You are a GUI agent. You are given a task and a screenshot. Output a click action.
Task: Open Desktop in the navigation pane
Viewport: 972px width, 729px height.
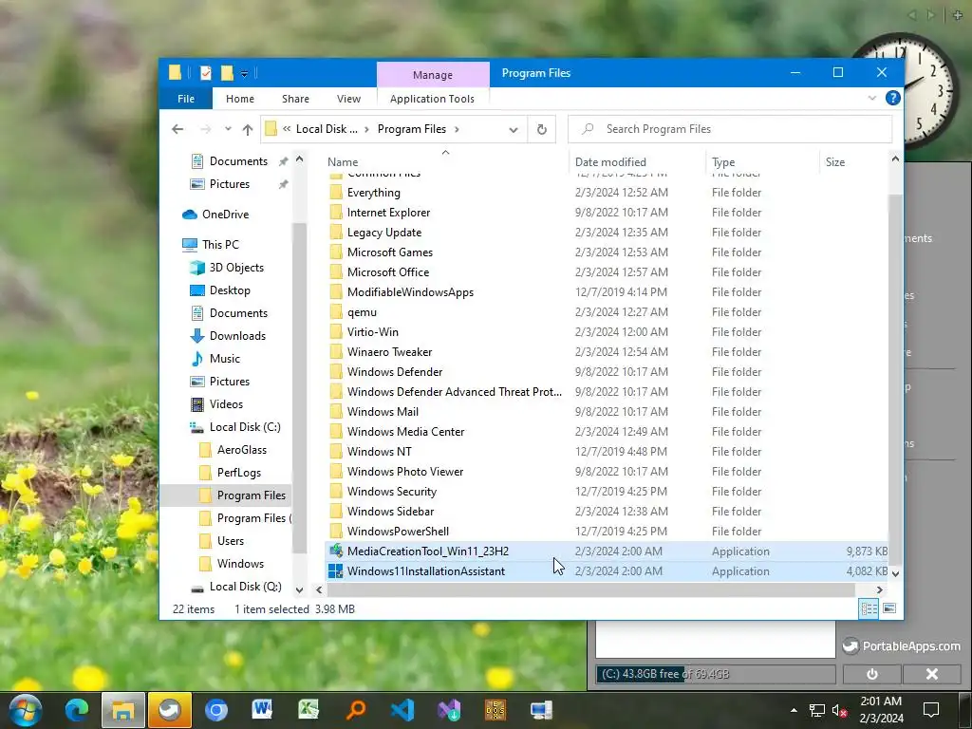click(219, 290)
